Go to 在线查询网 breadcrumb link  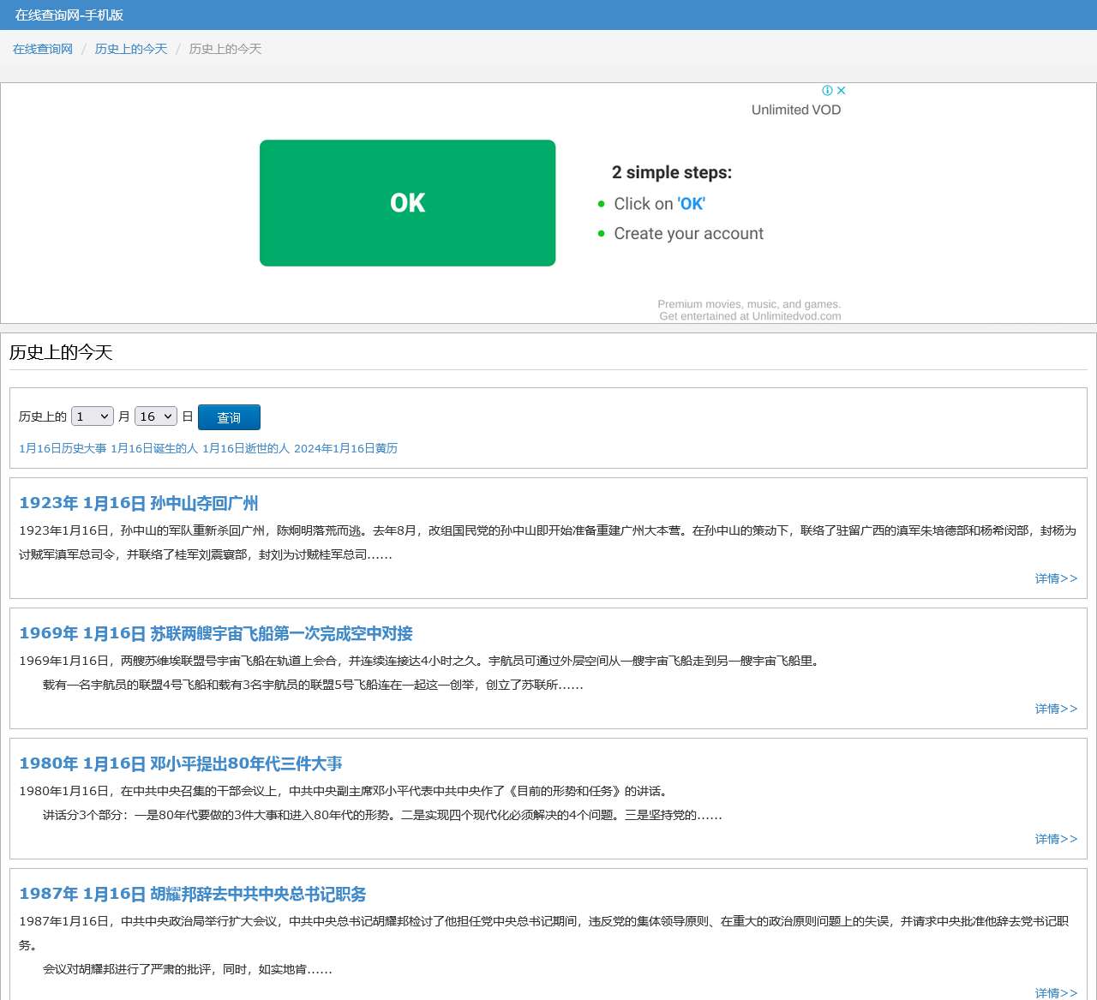43,49
